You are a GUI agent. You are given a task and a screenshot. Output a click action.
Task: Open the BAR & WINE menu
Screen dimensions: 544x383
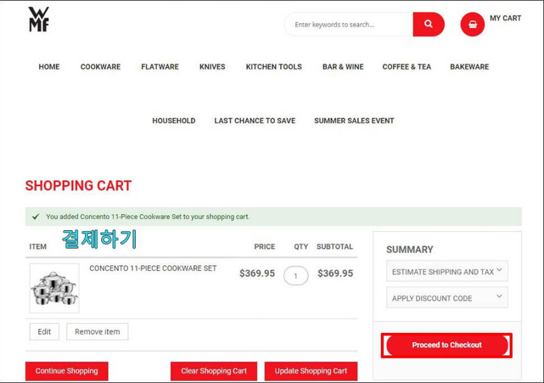(x=343, y=67)
